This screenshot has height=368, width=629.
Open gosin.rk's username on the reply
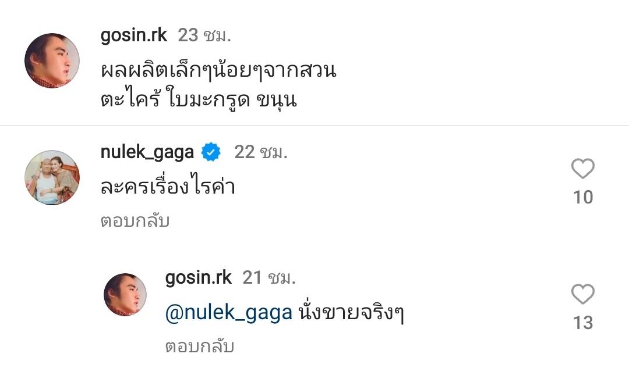(x=198, y=277)
